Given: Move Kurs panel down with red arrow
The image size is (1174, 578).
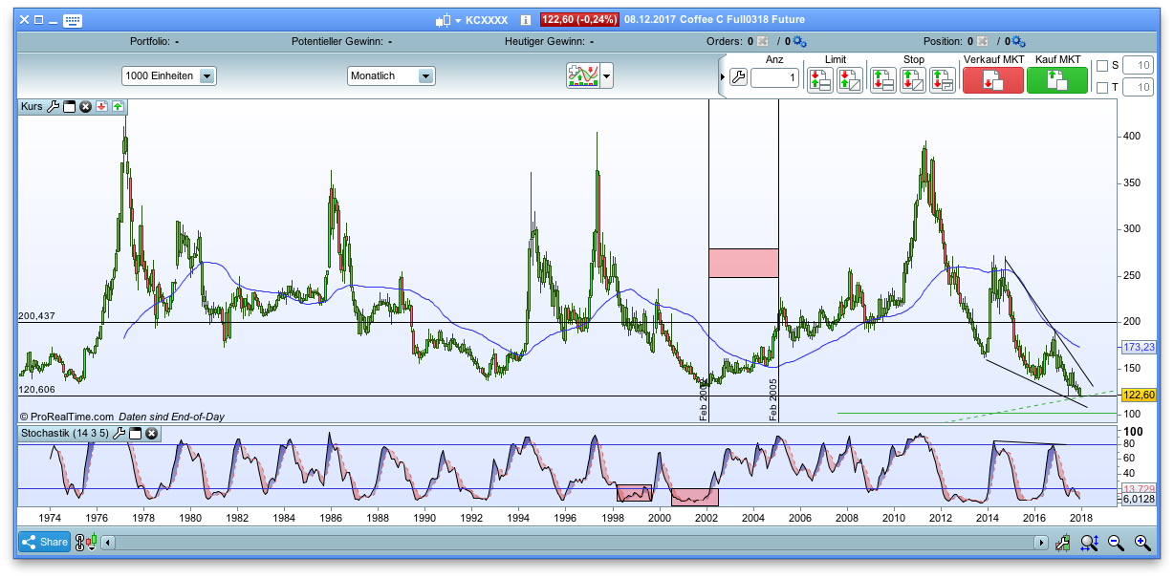Looking at the screenshot, I should pyautogui.click(x=101, y=107).
